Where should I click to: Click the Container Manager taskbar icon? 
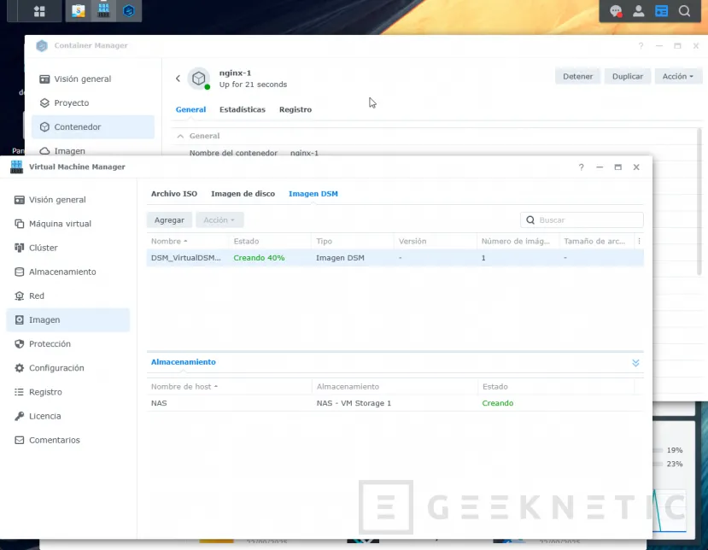tap(129, 11)
